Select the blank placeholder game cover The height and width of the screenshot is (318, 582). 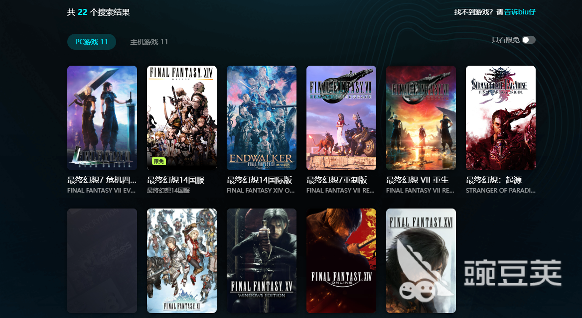point(102,261)
